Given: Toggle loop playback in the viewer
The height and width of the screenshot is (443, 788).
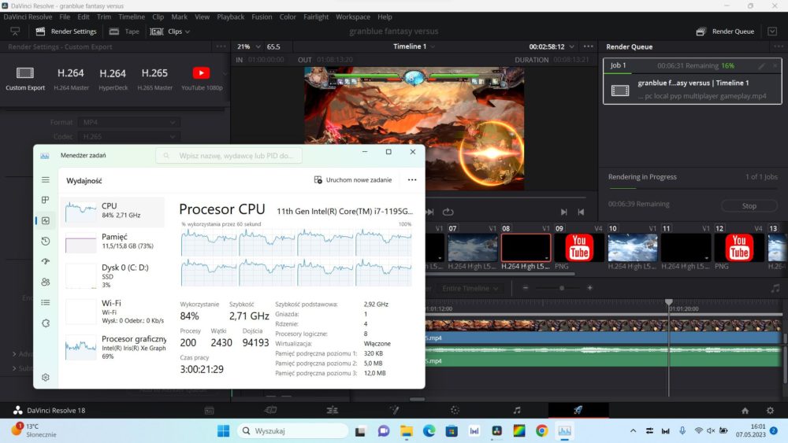Looking at the screenshot, I should point(448,212).
